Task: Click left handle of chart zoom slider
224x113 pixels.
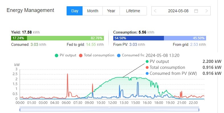Action: coord(20,110)
